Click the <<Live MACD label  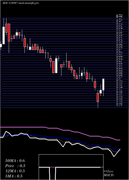coord(109,173)
